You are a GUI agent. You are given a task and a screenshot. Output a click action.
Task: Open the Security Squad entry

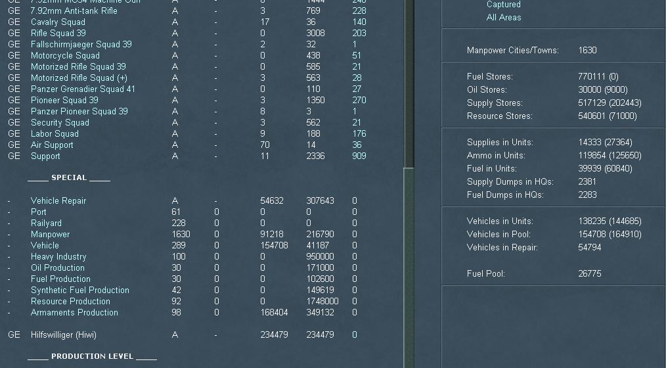tap(60, 123)
